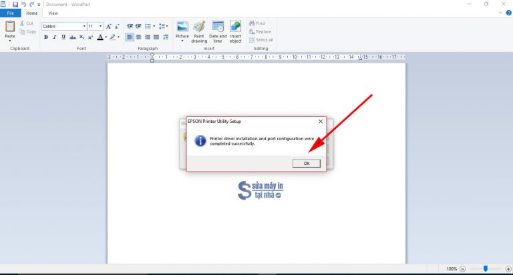This screenshot has width=513, height=275.
Task: Apply strikethrough formatting
Action: coord(72,37)
